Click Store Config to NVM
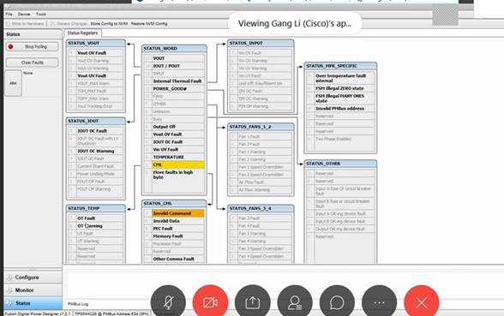This screenshot has height=316, width=504. point(109,24)
